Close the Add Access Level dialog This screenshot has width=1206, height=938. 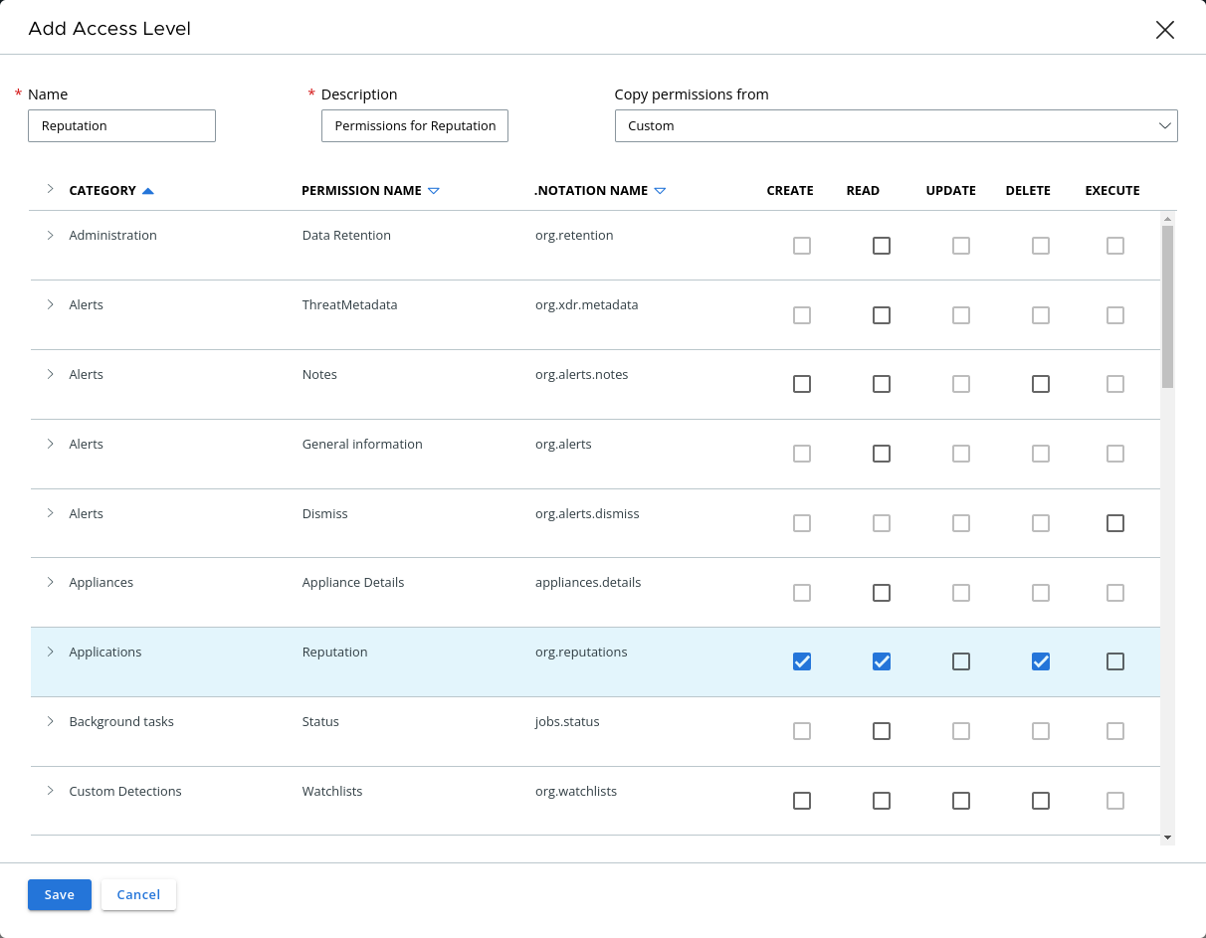tap(1164, 30)
